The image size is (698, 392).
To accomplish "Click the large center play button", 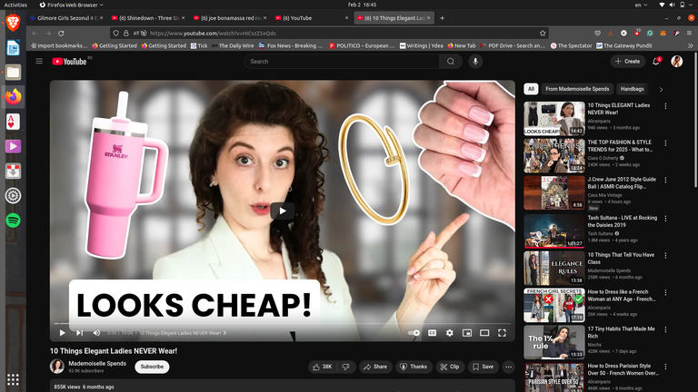I will 283,211.
